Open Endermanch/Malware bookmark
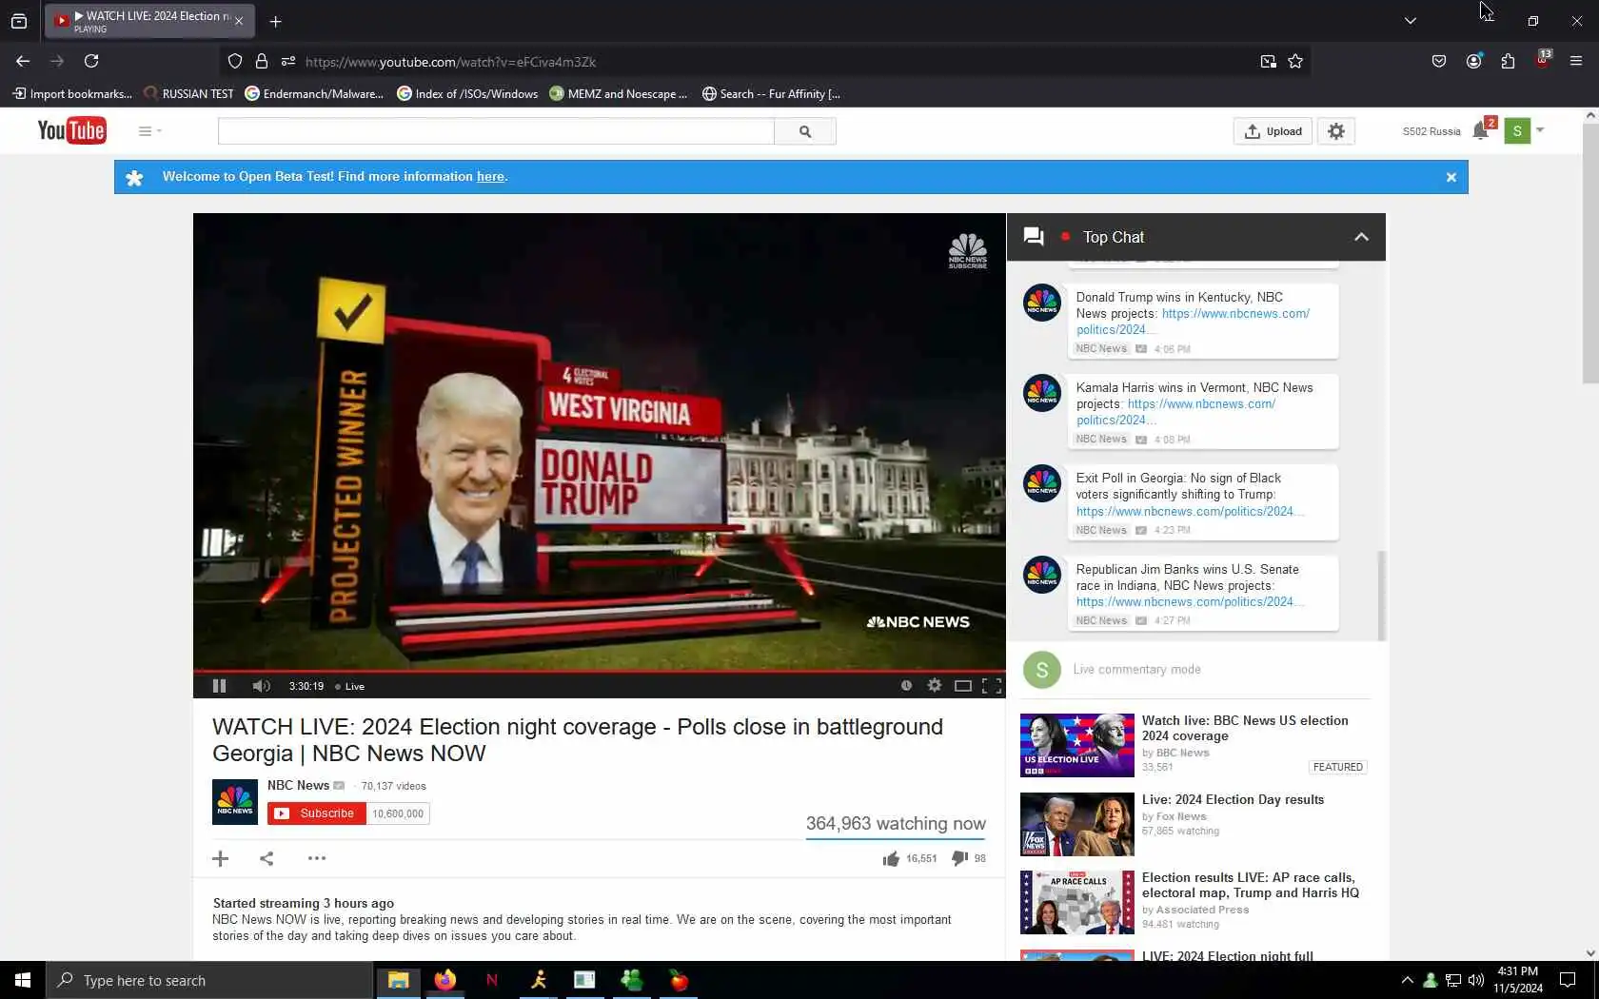This screenshot has width=1599, height=999. pyautogui.click(x=314, y=93)
